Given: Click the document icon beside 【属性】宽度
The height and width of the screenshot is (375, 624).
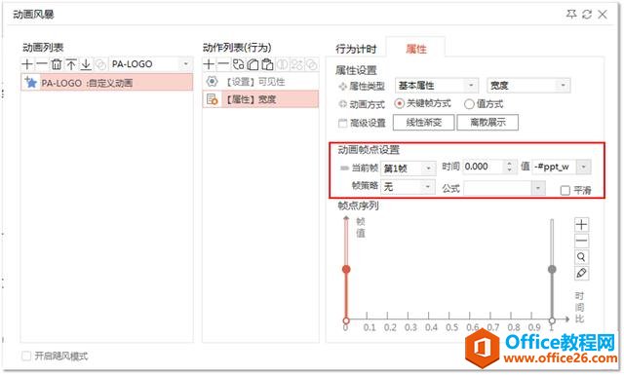Looking at the screenshot, I should (213, 99).
